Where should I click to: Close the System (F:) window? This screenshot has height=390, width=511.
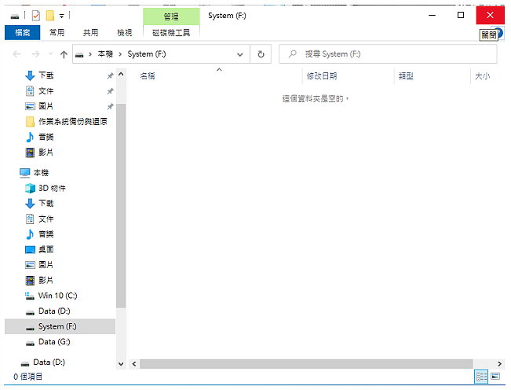point(490,15)
